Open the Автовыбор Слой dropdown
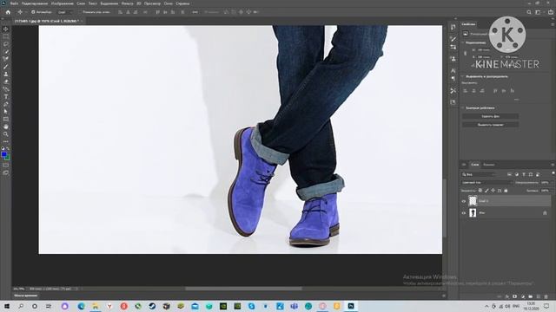The image size is (556, 312). pos(65,12)
